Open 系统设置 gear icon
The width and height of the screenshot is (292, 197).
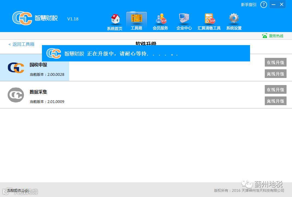[234, 18]
